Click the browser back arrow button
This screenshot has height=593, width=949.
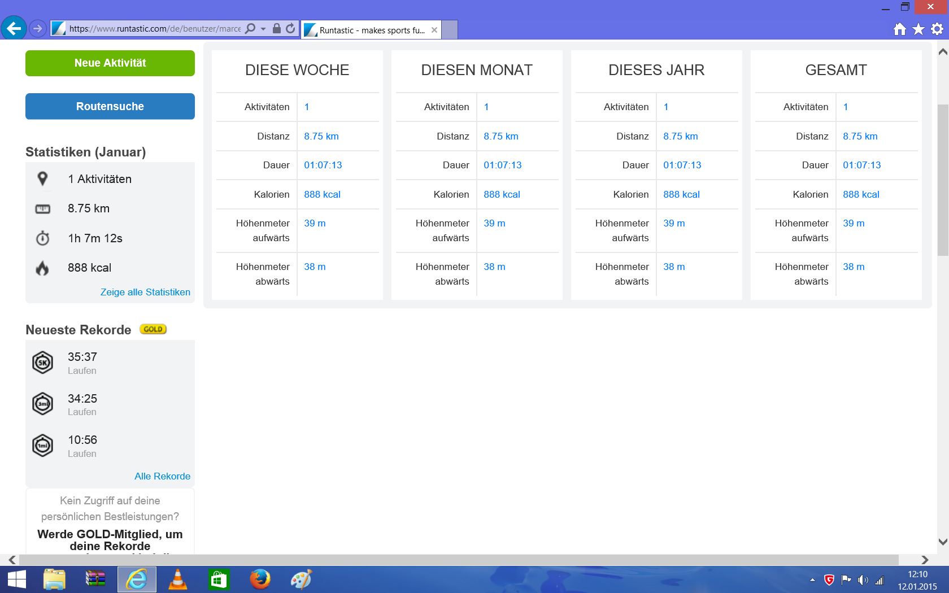pos(14,28)
